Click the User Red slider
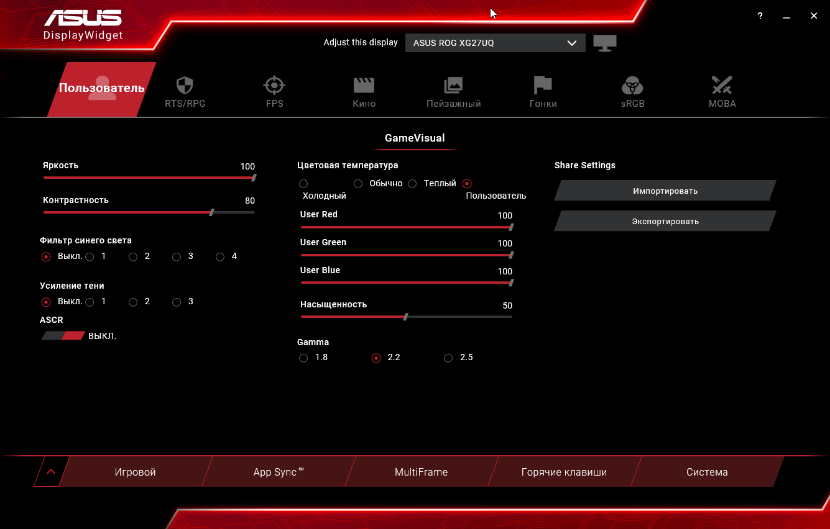Screen dimensions: 830x529 click(x=407, y=227)
